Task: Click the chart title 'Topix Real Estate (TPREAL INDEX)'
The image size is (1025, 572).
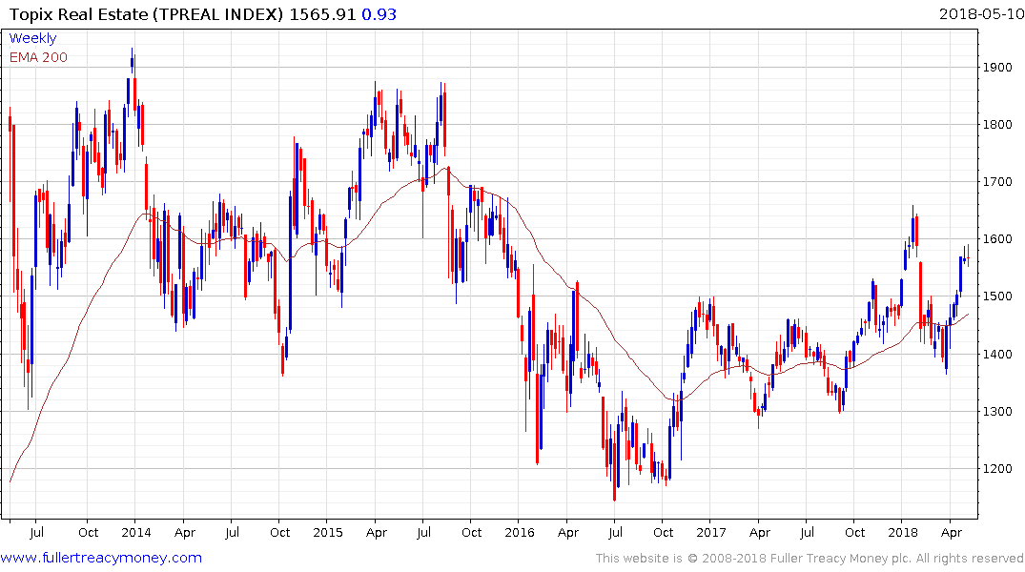Action: (x=147, y=14)
